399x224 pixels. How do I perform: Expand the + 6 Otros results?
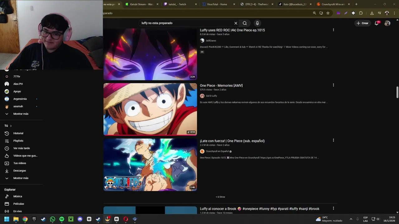coord(220,197)
